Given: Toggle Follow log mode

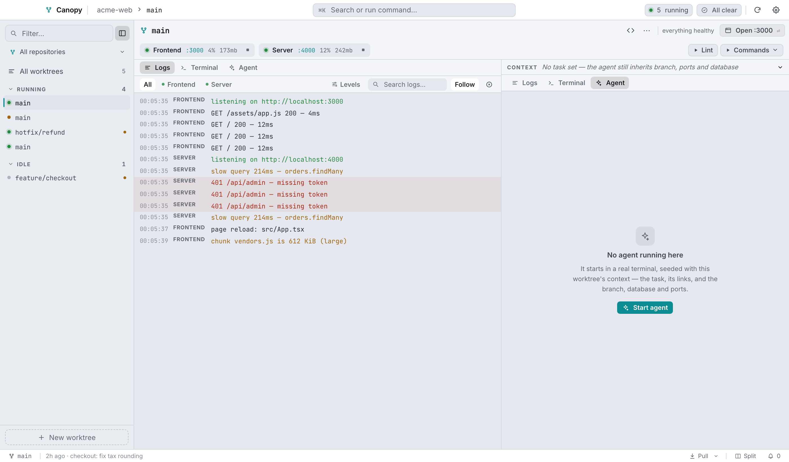Looking at the screenshot, I should [x=465, y=85].
